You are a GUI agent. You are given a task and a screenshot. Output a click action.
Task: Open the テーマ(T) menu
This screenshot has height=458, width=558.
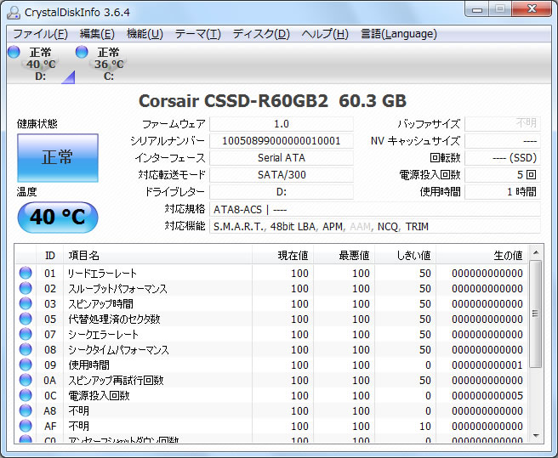pos(198,34)
